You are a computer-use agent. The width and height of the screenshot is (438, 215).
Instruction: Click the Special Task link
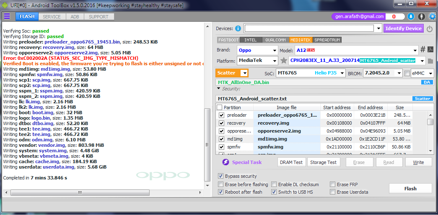tap(247, 162)
